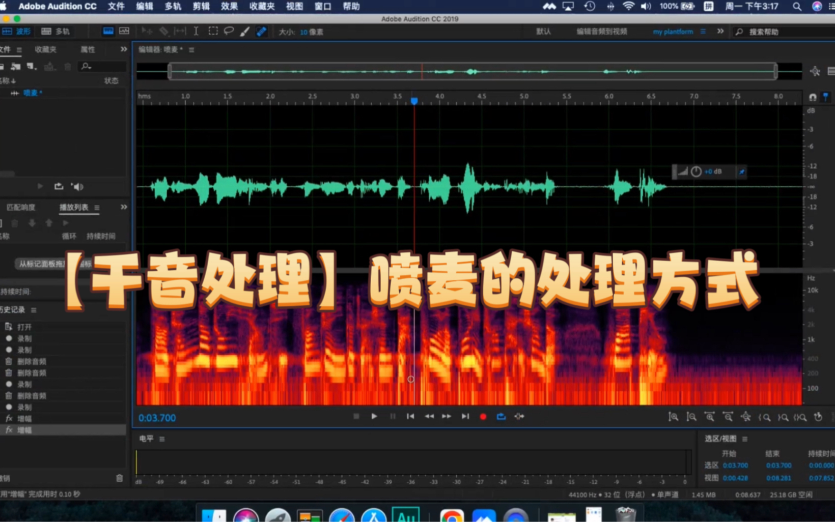This screenshot has height=522, width=835.
Task: Open the 效果 menu
Action: tap(229, 6)
